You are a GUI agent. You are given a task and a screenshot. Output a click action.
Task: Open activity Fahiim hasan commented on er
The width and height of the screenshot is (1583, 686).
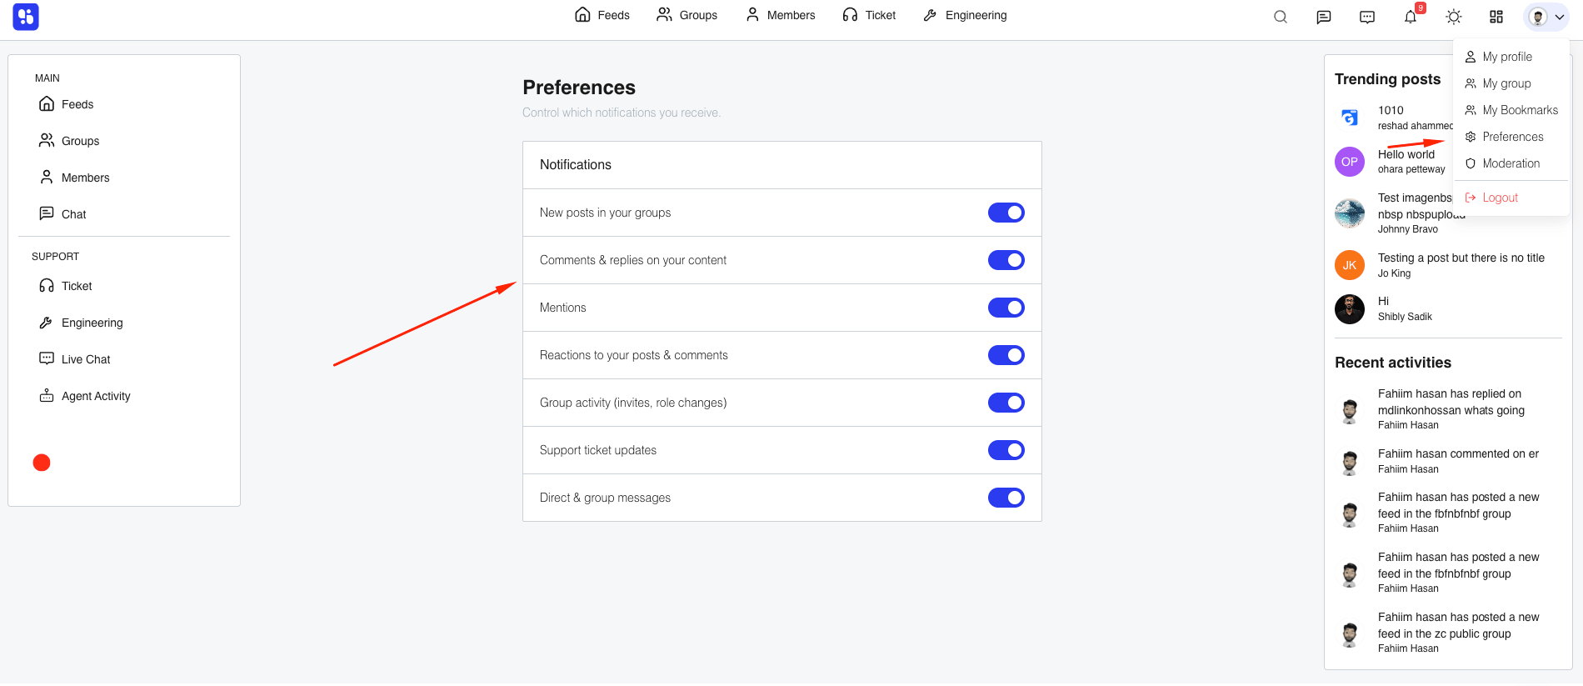click(1458, 453)
